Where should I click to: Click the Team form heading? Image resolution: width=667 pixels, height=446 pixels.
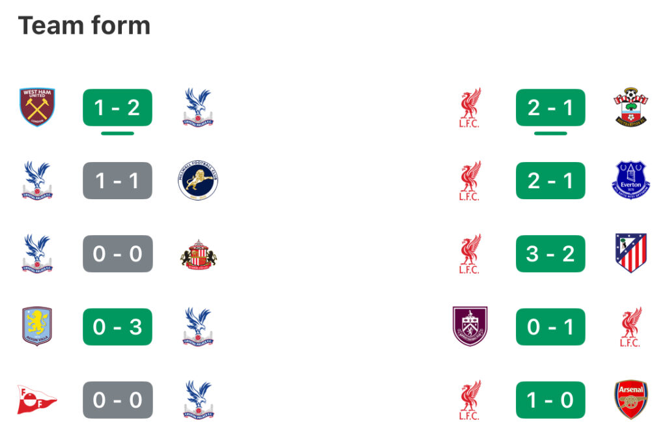point(84,25)
